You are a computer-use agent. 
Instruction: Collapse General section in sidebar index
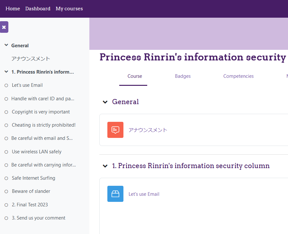6,45
